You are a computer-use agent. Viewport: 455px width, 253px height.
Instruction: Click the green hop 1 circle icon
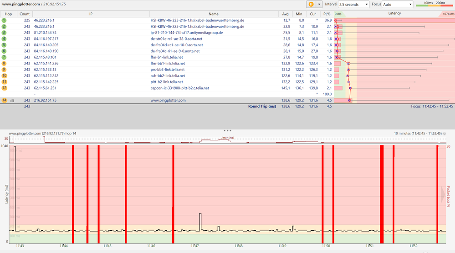(4, 20)
